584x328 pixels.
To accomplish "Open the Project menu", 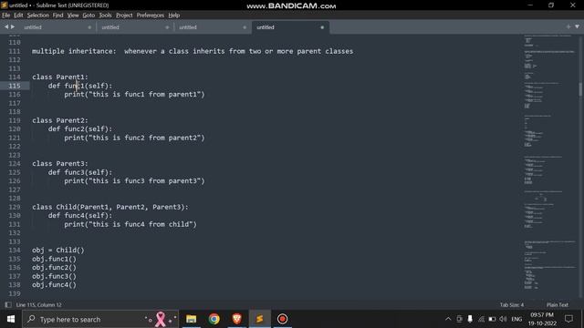I will point(124,15).
